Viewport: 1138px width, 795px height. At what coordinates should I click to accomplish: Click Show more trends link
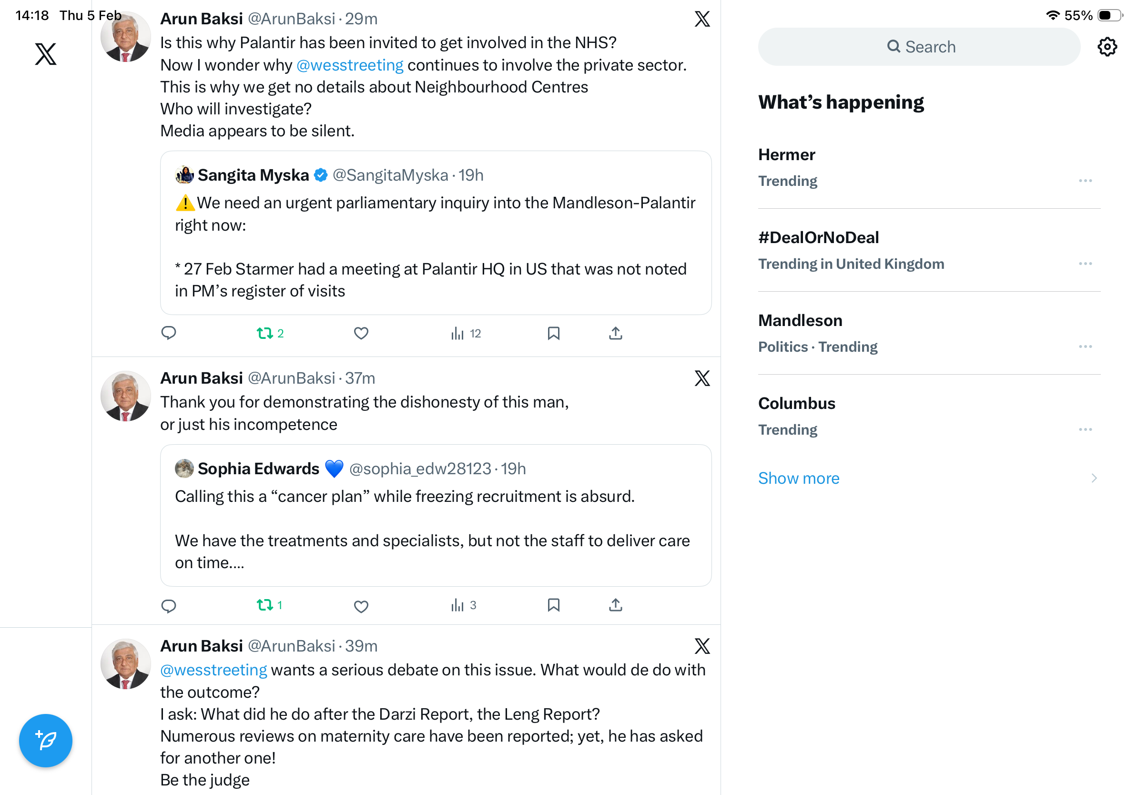[799, 479]
